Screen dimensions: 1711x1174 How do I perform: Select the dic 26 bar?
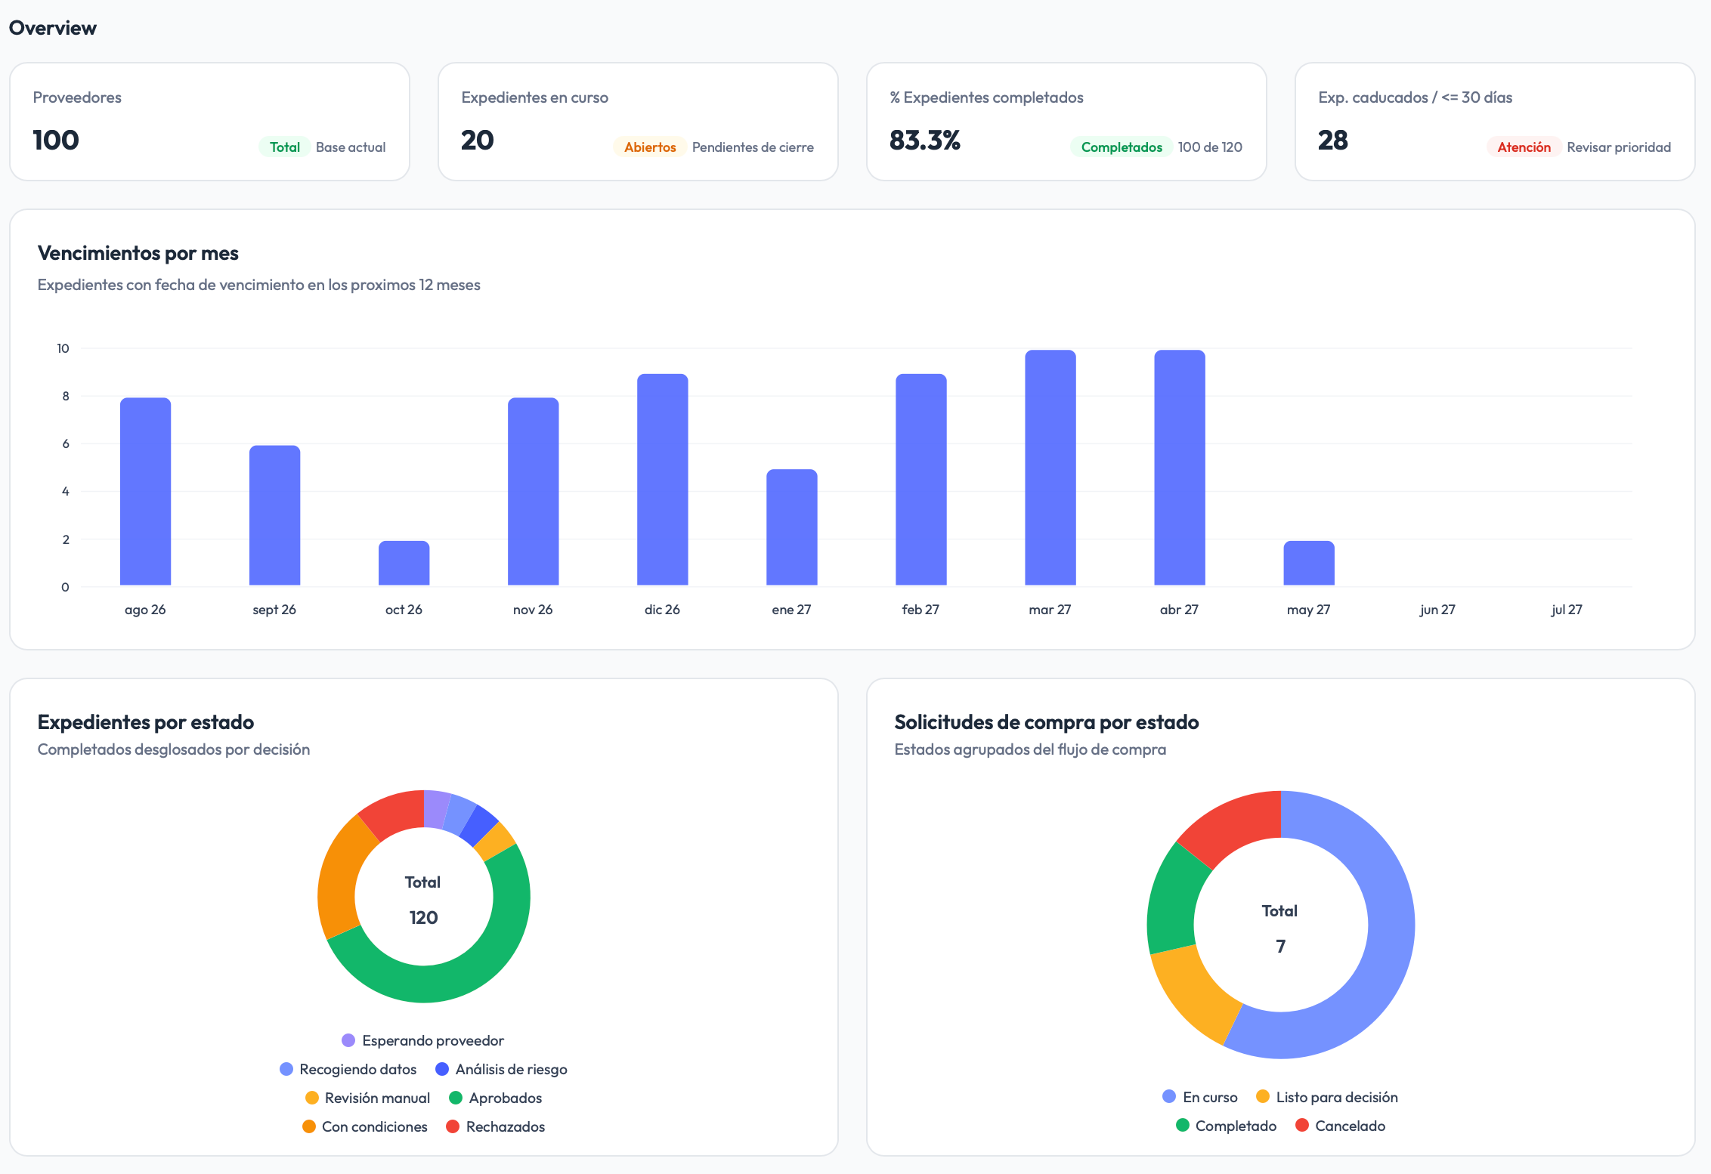tap(662, 479)
